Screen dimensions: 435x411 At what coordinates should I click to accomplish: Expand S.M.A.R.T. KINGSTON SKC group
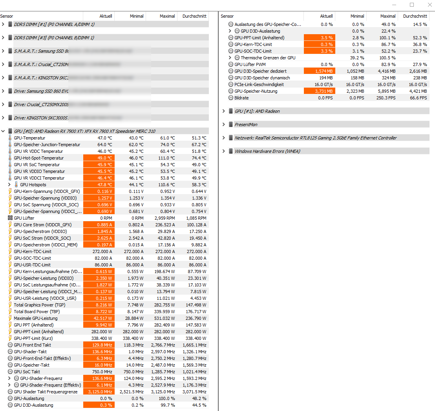point(3,77)
